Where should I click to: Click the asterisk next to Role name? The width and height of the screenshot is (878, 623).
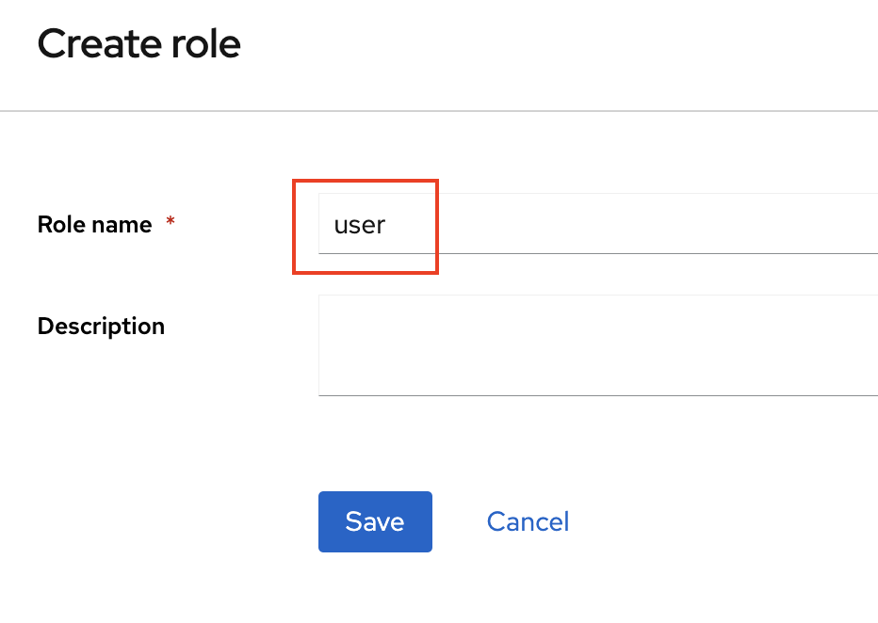point(171,223)
